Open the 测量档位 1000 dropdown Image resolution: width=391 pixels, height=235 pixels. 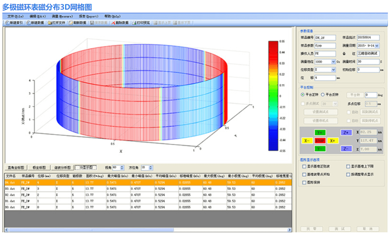coord(334,62)
